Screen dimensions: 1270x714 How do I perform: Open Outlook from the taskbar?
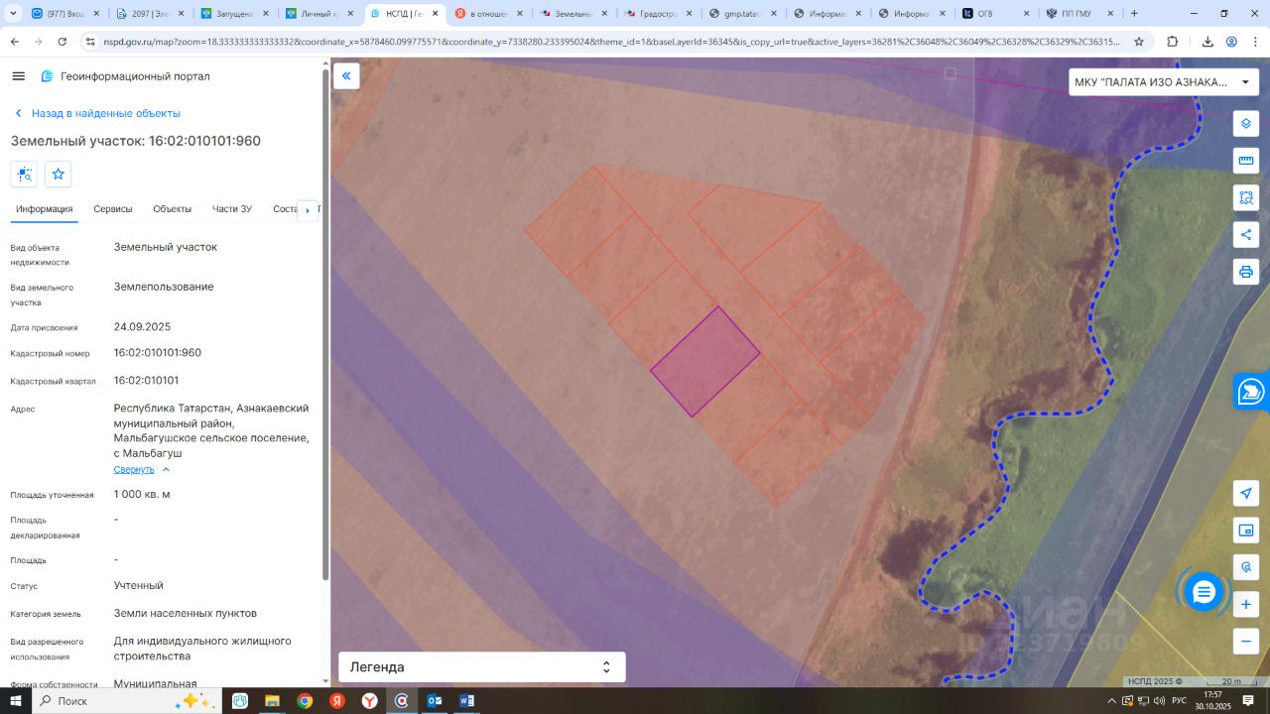pyautogui.click(x=435, y=701)
